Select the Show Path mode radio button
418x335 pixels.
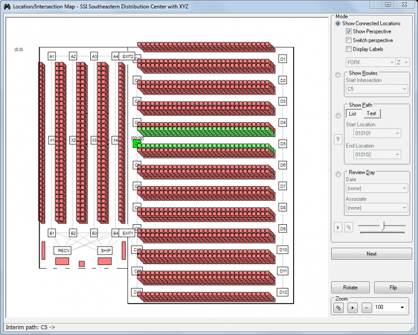point(338,115)
